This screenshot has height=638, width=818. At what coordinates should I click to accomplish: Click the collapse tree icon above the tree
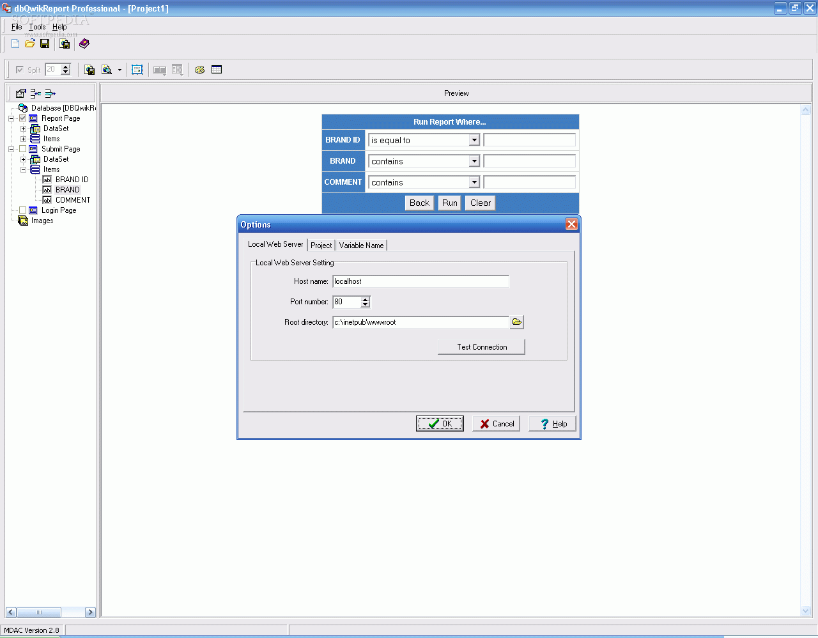tap(36, 93)
